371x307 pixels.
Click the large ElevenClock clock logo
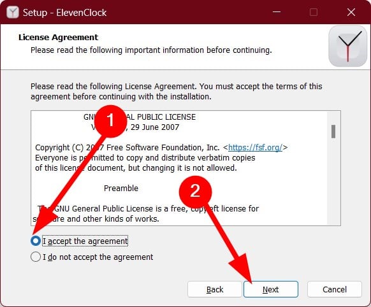coord(347,46)
